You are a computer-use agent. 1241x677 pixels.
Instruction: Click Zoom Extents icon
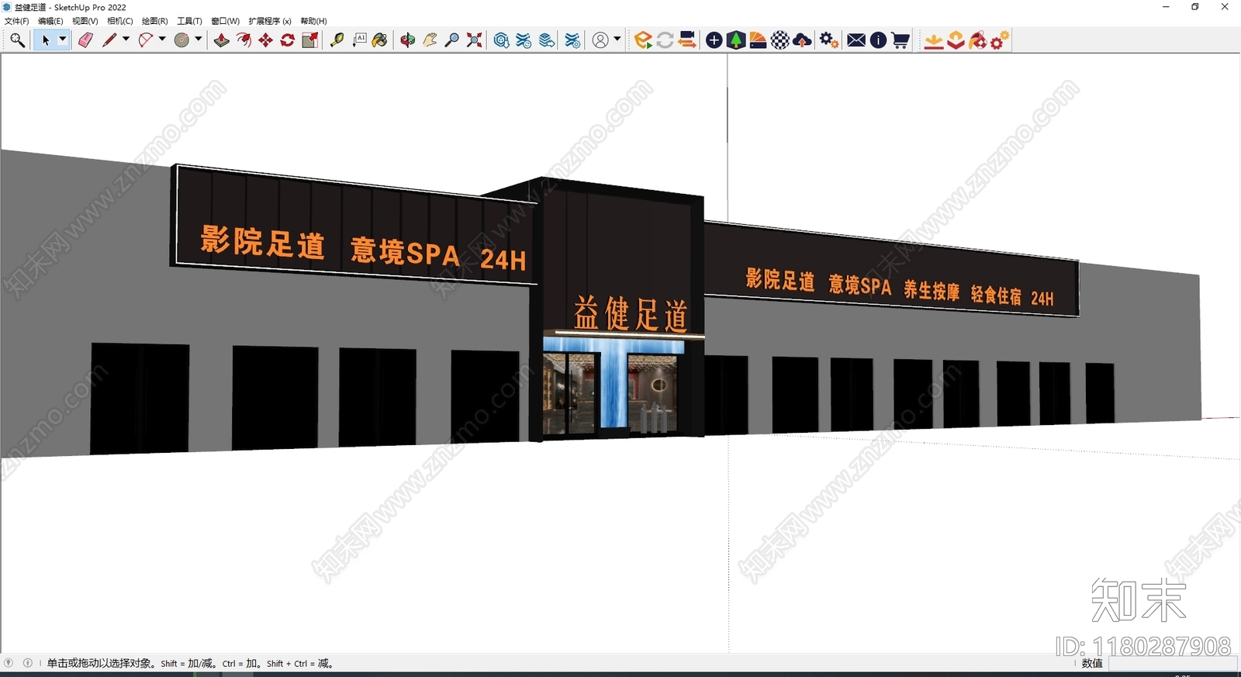pos(475,40)
